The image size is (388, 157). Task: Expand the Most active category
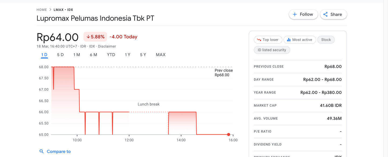[x=300, y=39]
